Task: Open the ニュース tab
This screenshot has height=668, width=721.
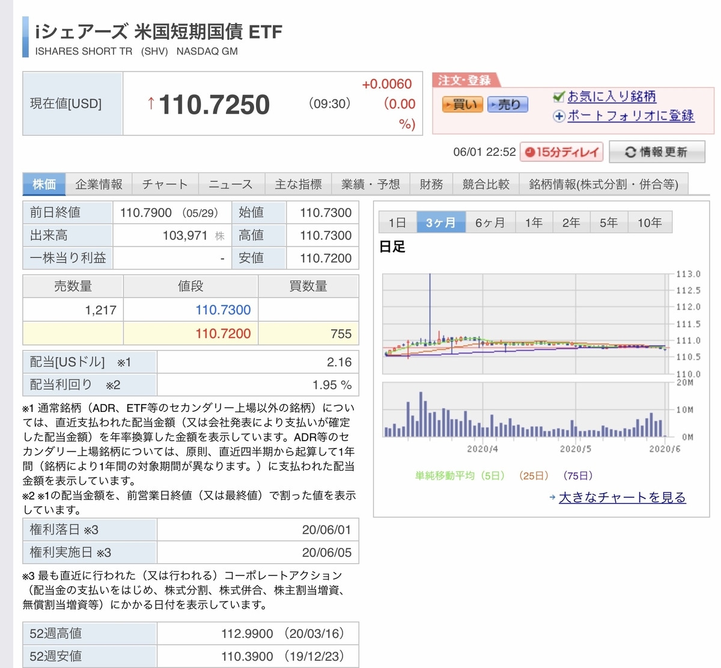Action: pos(231,184)
